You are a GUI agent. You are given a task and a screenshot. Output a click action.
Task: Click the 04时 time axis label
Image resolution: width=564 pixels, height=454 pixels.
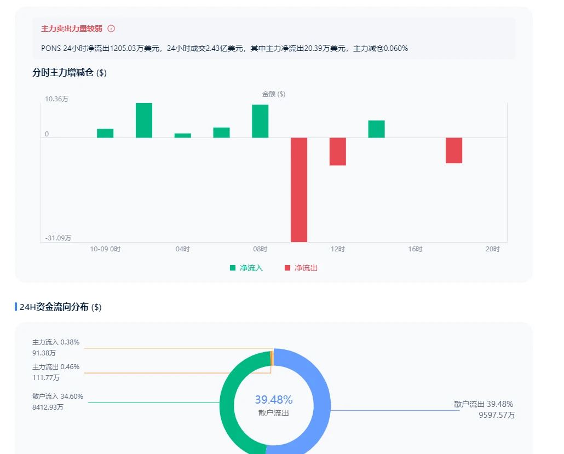tap(183, 249)
